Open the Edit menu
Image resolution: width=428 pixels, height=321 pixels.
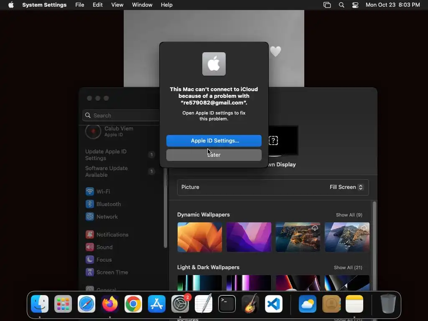tap(97, 5)
